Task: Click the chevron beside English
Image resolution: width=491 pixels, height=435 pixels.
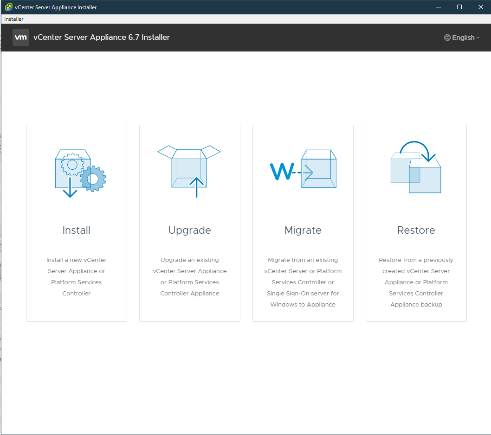Action: (477, 38)
